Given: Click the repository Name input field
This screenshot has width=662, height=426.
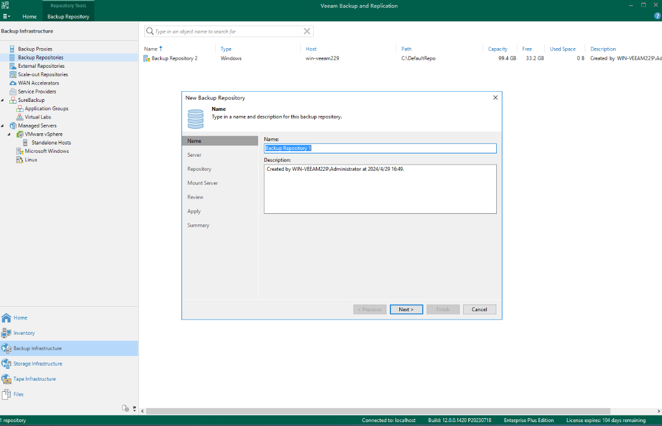Looking at the screenshot, I should tap(380, 148).
